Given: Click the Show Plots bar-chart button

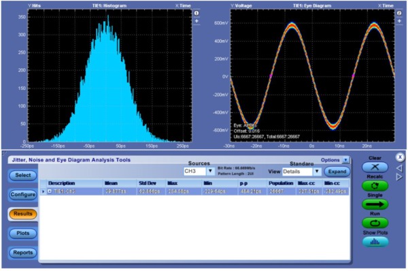Looking at the screenshot, I should (x=375, y=242).
